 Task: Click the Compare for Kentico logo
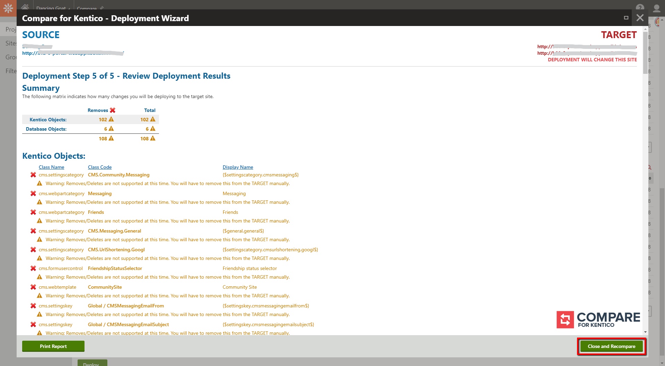(598, 320)
